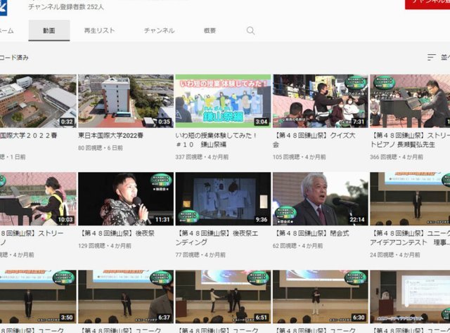Click the 337 回視聴・4 か月前 text
The width and height of the screenshot is (450, 333).
[202, 157]
